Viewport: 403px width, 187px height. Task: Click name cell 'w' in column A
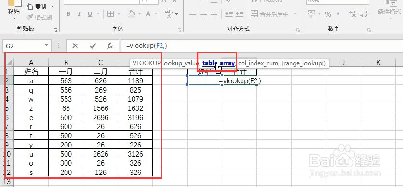coord(31,99)
